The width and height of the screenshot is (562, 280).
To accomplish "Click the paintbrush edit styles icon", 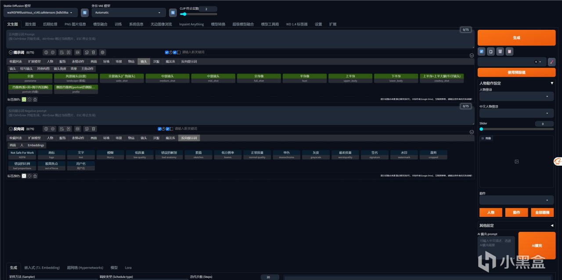I will 552,62.
